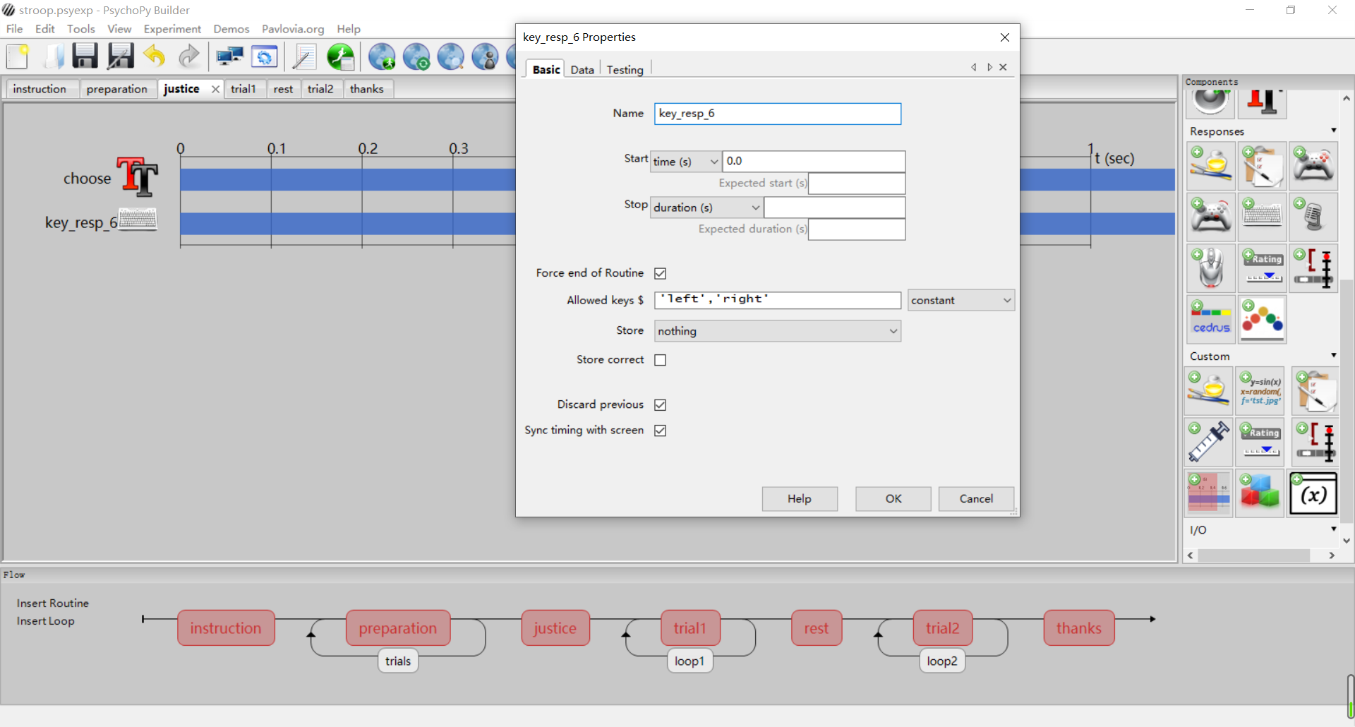
Task: Undo the last action
Action: coord(155,56)
